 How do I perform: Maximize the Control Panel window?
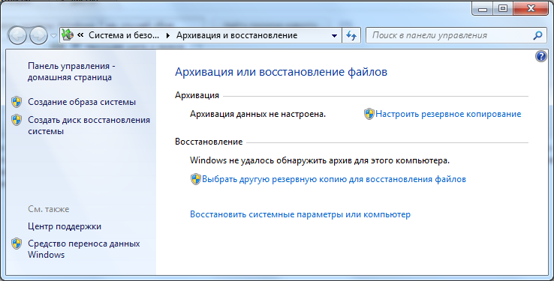pos(503,8)
